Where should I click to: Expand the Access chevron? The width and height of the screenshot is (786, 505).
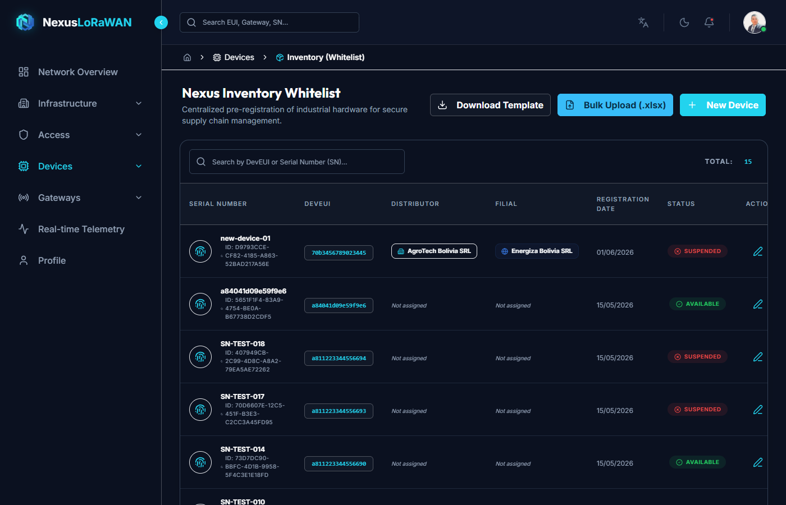139,135
